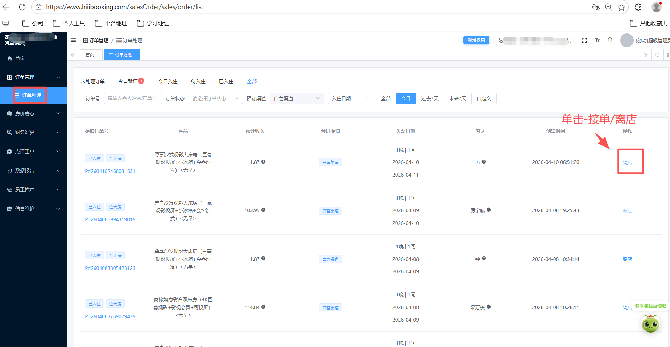
Task: Select the 今日 date filter
Action: click(x=405, y=98)
